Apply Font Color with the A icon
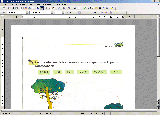This screenshot has width=160, height=116. tap(111, 12)
